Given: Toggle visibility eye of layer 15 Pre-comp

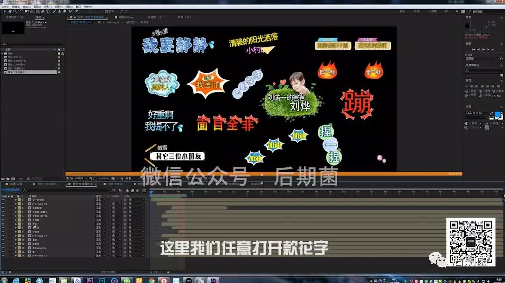Looking at the screenshot, I should point(3,255).
